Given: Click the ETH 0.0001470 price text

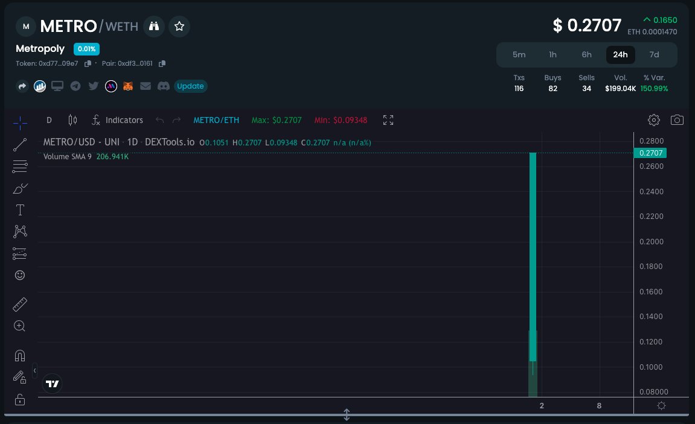Looking at the screenshot, I should tap(652, 32).
